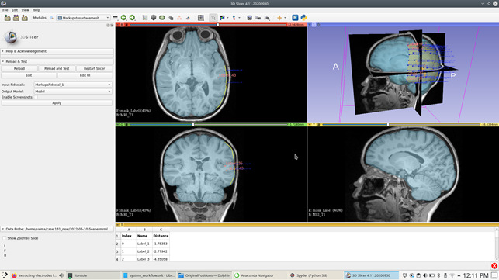Open the view layout grid icon
499x280 pixels.
201,18
